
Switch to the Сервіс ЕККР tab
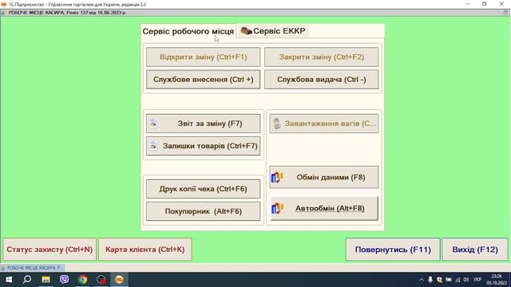[x=273, y=31]
